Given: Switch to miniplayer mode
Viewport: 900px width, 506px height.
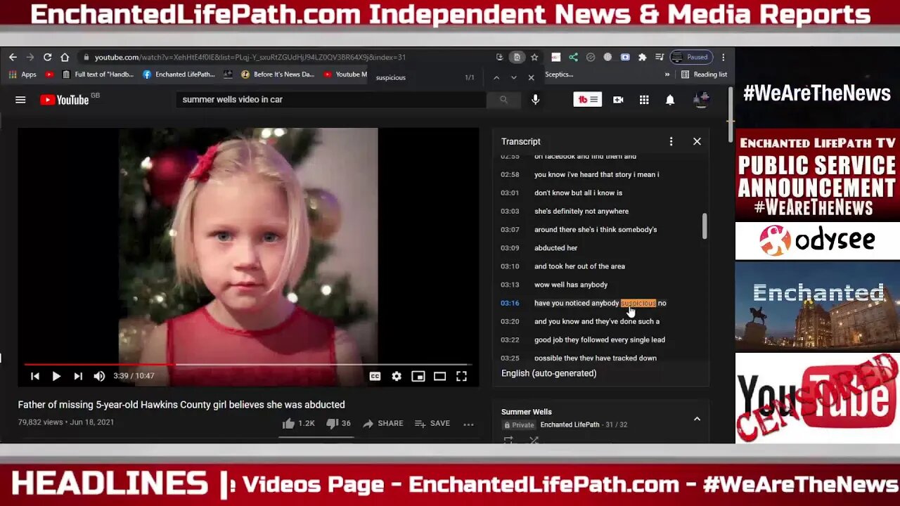Looking at the screenshot, I should (x=418, y=376).
